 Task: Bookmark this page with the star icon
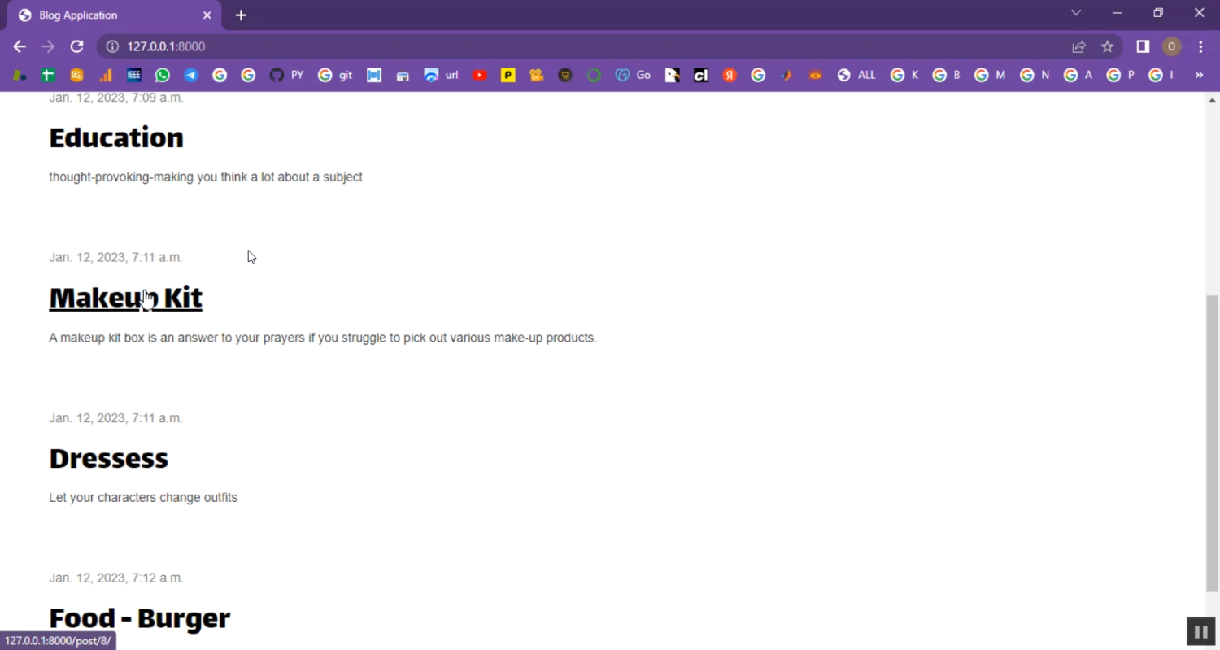tap(1107, 47)
